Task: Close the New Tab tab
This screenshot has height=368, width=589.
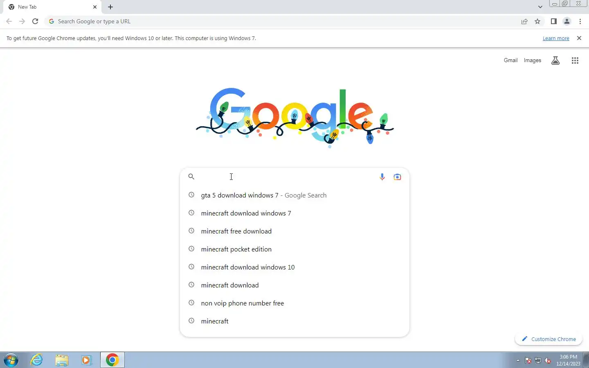Action: (95, 7)
